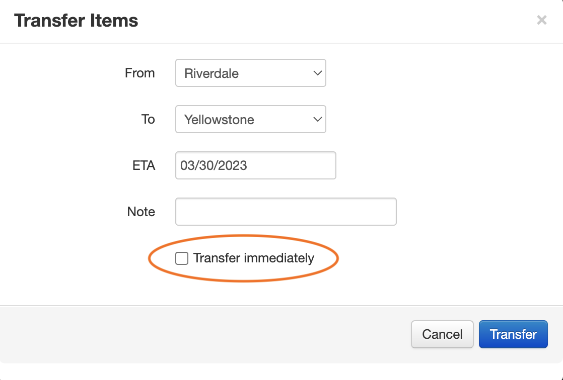Click the From field label

[139, 73]
